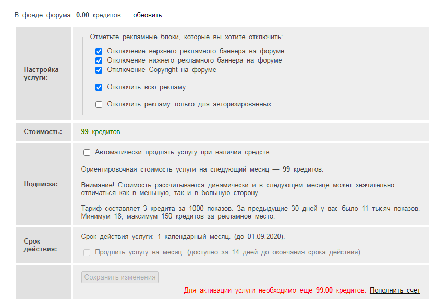Open the 'Пополнить счет' link
The width and height of the screenshot is (448, 303).
pos(394,290)
